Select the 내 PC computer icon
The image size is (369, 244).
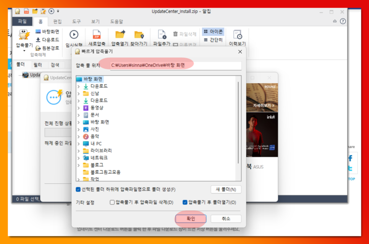tap(86, 144)
